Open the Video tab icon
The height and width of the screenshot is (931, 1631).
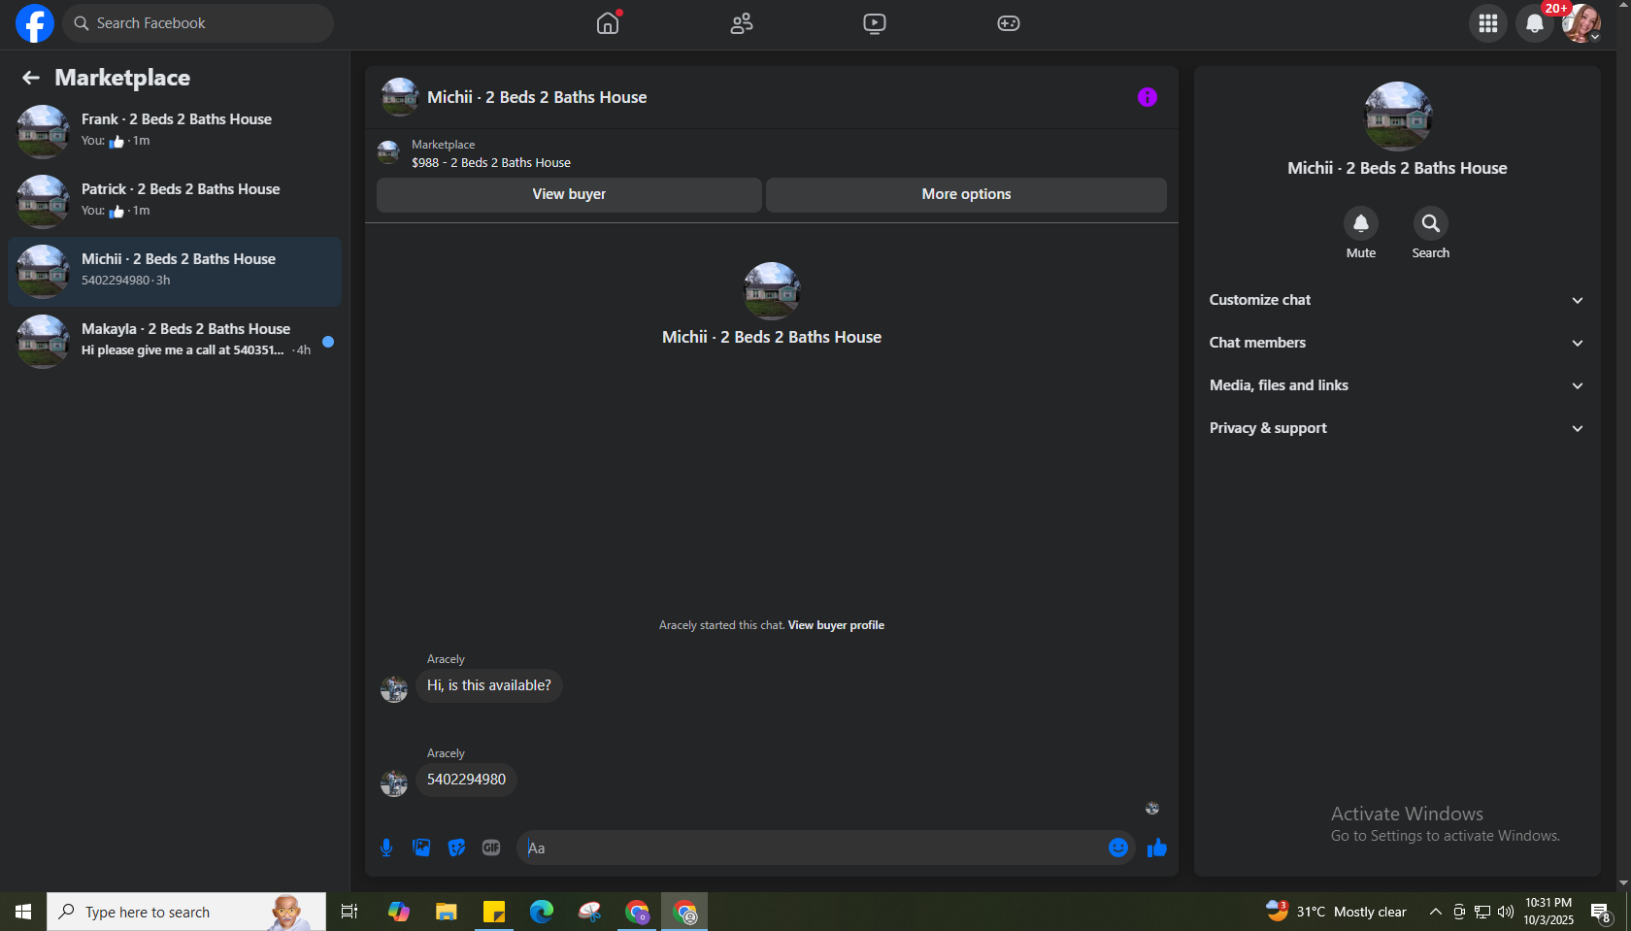pos(875,23)
